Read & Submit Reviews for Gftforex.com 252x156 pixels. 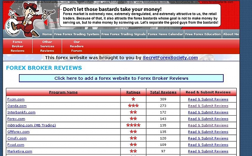(x=208, y=132)
